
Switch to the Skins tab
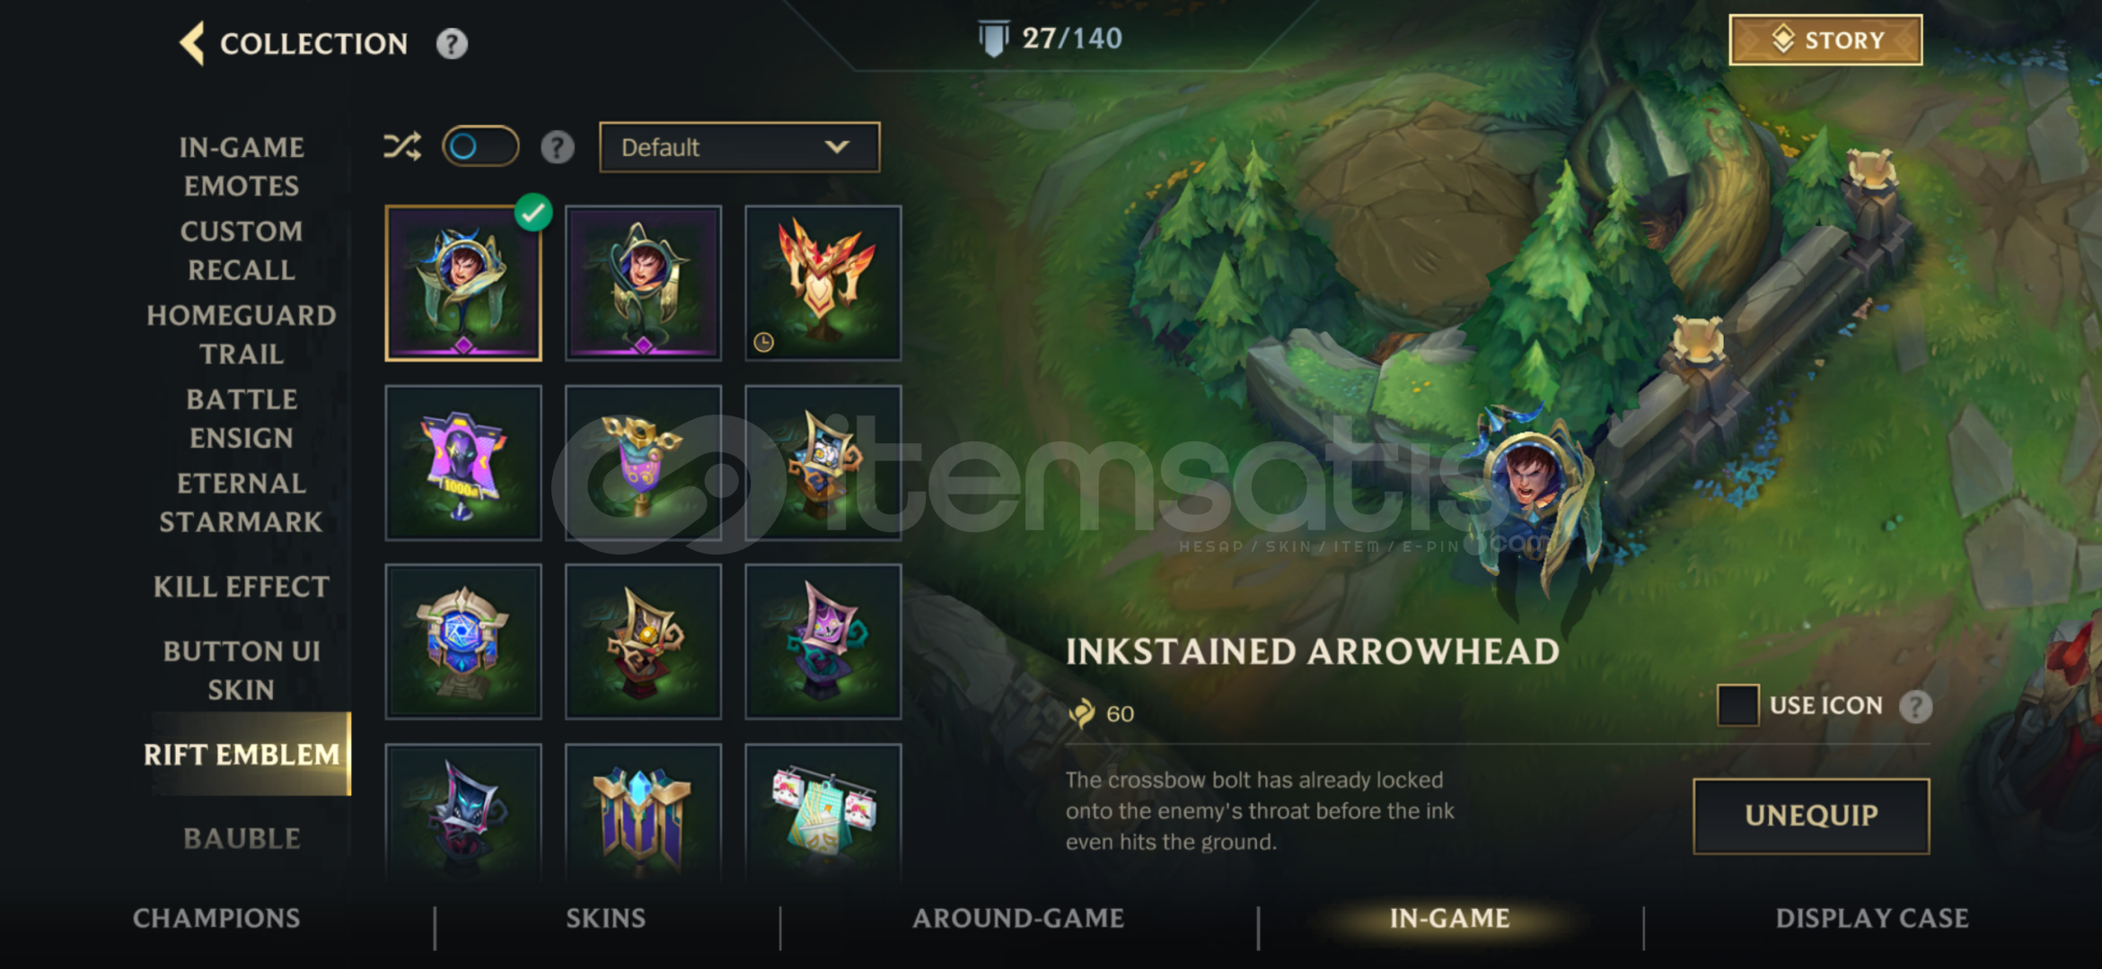tap(605, 918)
